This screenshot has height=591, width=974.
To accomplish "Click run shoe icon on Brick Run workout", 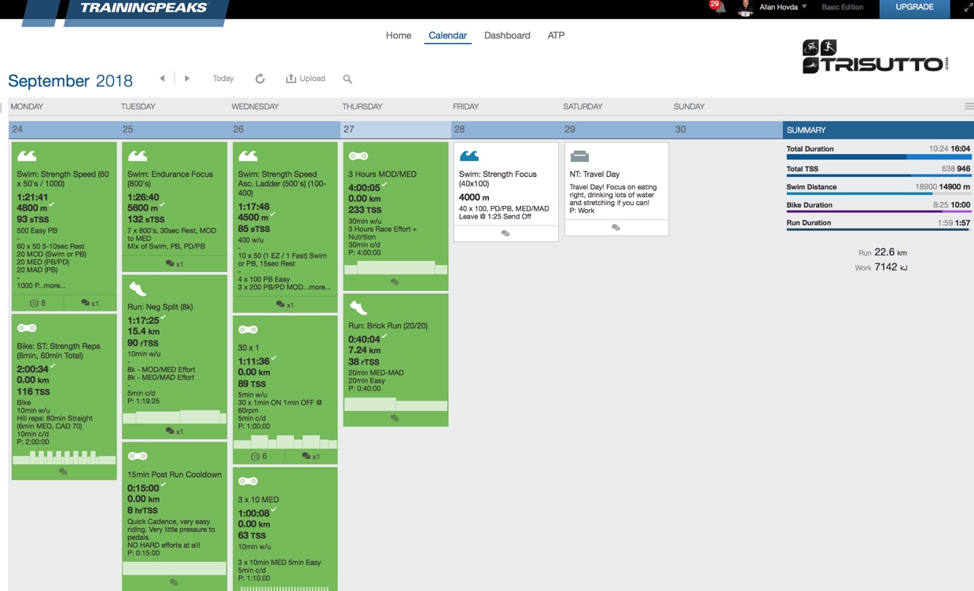I will [358, 307].
